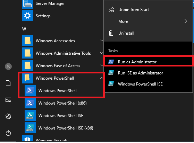Expand the Windows Accessories folder
The height and width of the screenshot is (143, 194).
(x=62, y=41)
